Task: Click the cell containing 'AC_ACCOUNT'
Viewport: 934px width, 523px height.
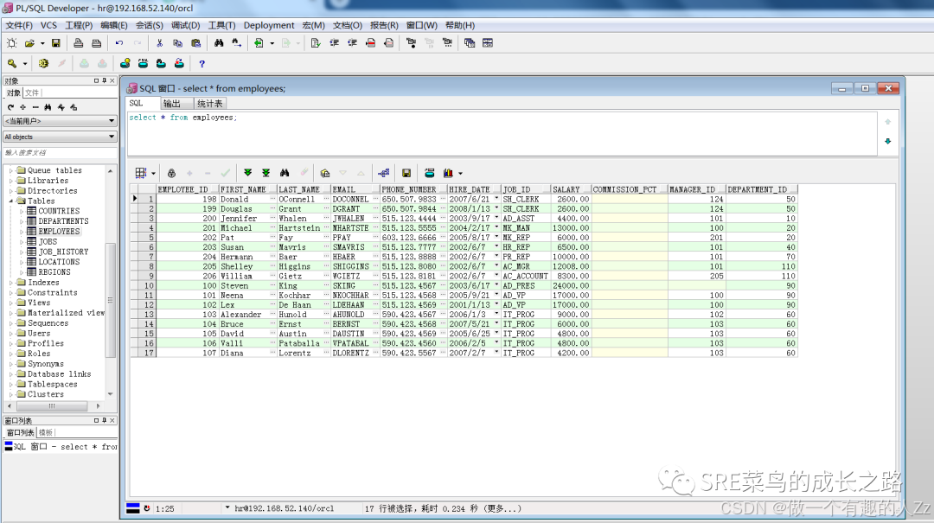Action: pyautogui.click(x=526, y=276)
